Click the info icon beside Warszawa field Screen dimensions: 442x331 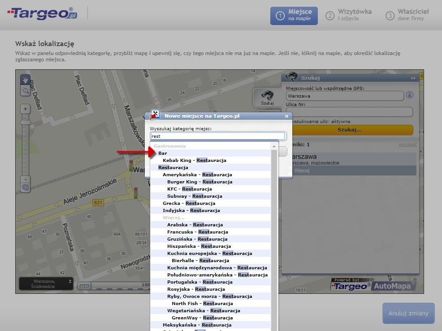click(x=410, y=95)
